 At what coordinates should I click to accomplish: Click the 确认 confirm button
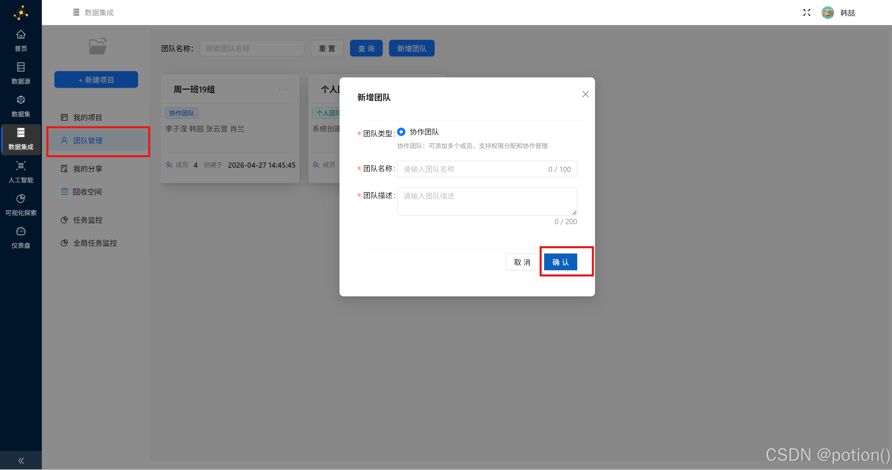coord(560,262)
